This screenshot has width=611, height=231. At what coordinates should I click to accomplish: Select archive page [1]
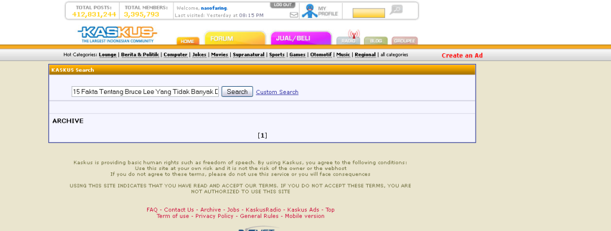tap(262, 135)
